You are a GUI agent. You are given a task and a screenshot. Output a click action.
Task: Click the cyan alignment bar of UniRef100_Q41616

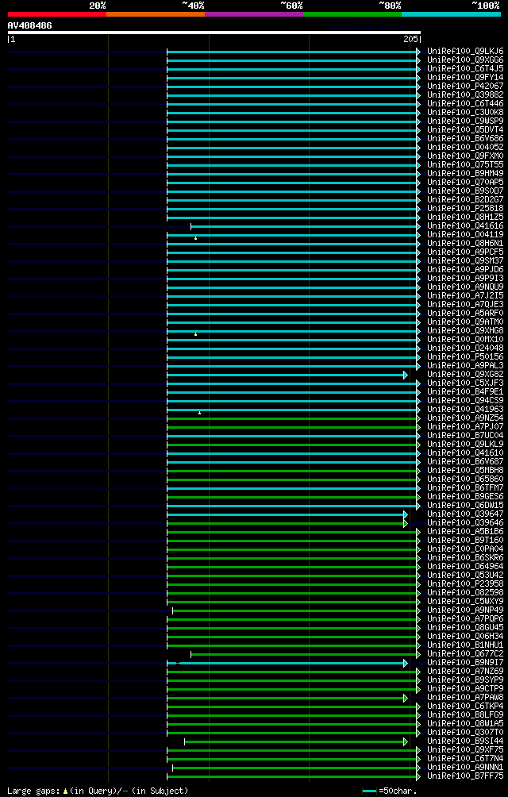(303, 226)
